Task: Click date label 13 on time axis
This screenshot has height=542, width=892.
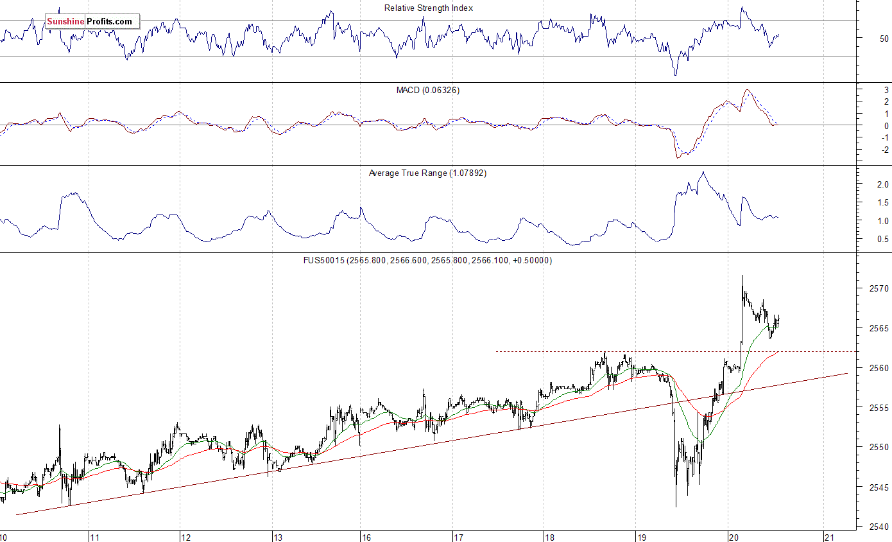Action: pyautogui.click(x=278, y=537)
